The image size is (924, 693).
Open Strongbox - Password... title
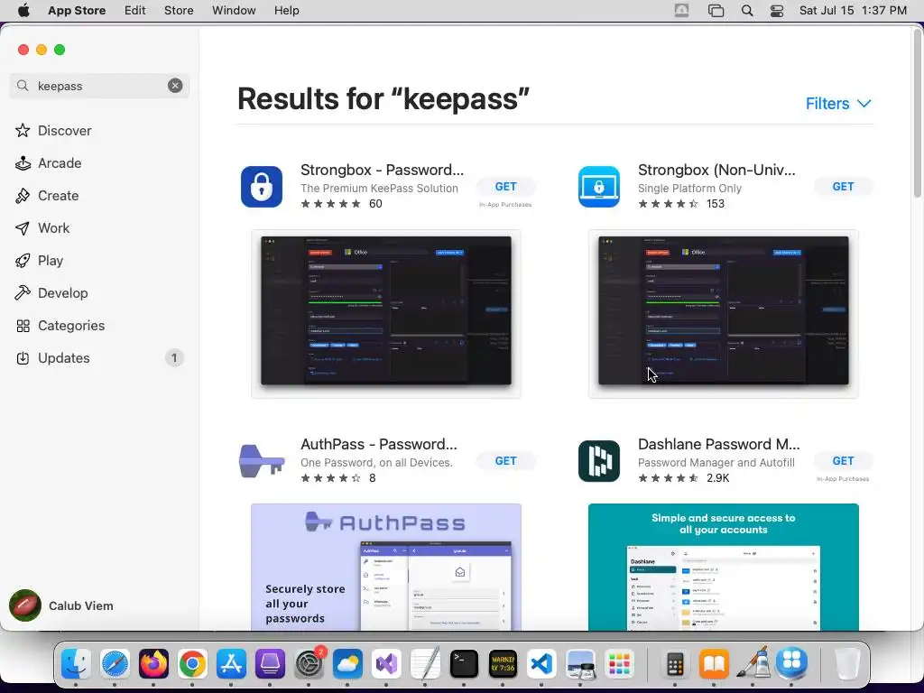pos(382,170)
